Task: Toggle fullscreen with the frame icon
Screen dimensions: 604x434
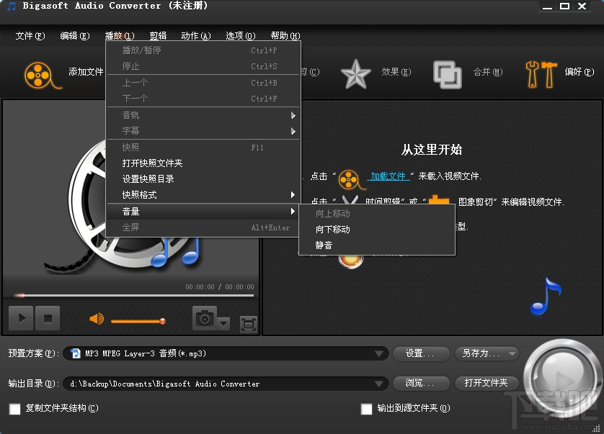Action: [247, 324]
